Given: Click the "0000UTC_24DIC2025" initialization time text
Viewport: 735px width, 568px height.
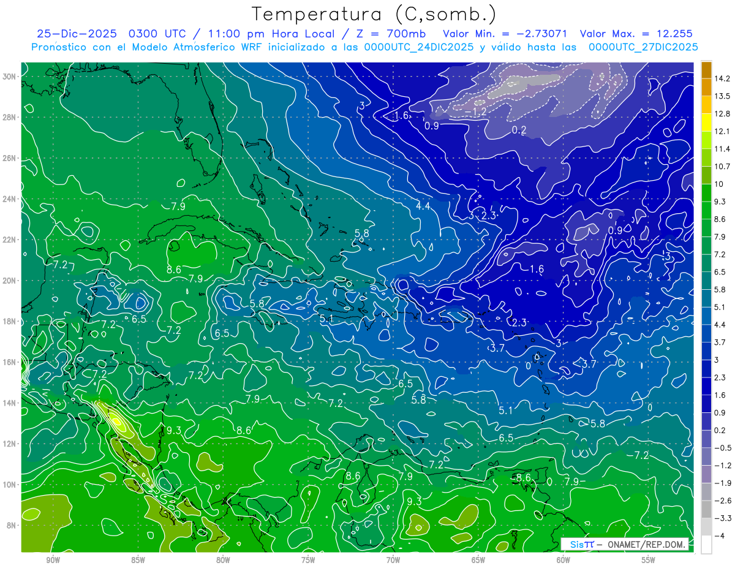Looking at the screenshot, I should point(419,47).
